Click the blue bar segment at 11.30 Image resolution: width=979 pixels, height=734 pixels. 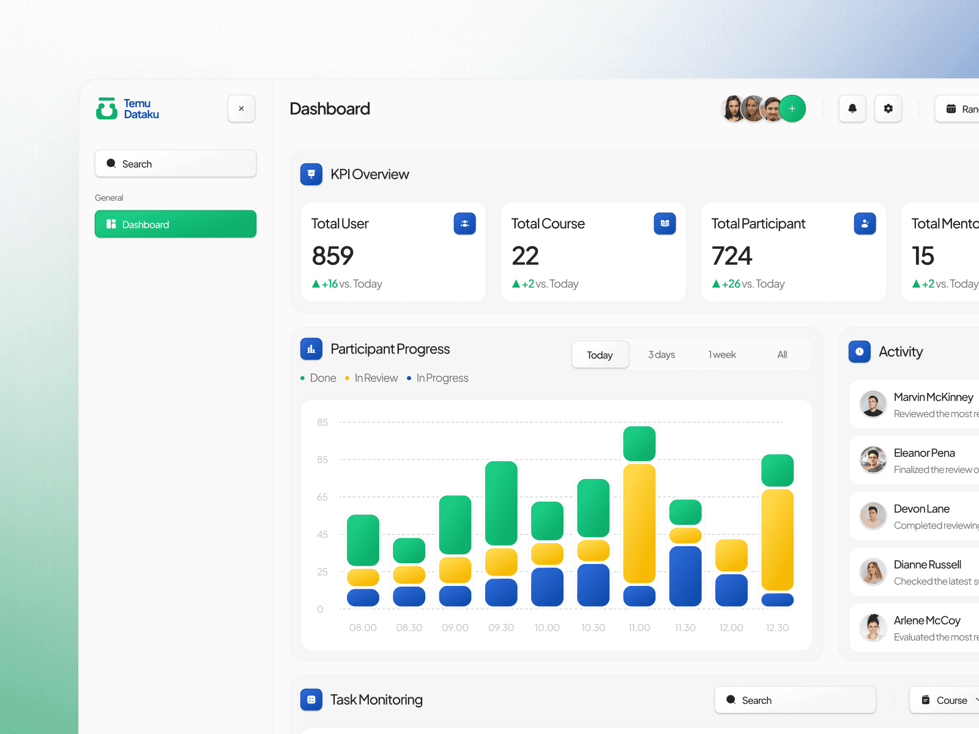[x=685, y=576]
